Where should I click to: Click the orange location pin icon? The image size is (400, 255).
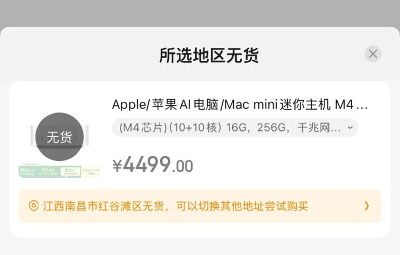33,206
